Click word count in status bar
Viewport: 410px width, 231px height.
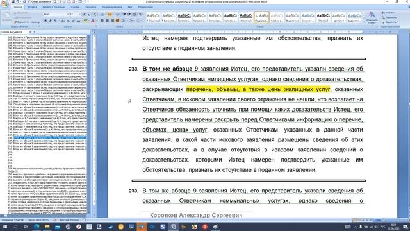coord(38,220)
